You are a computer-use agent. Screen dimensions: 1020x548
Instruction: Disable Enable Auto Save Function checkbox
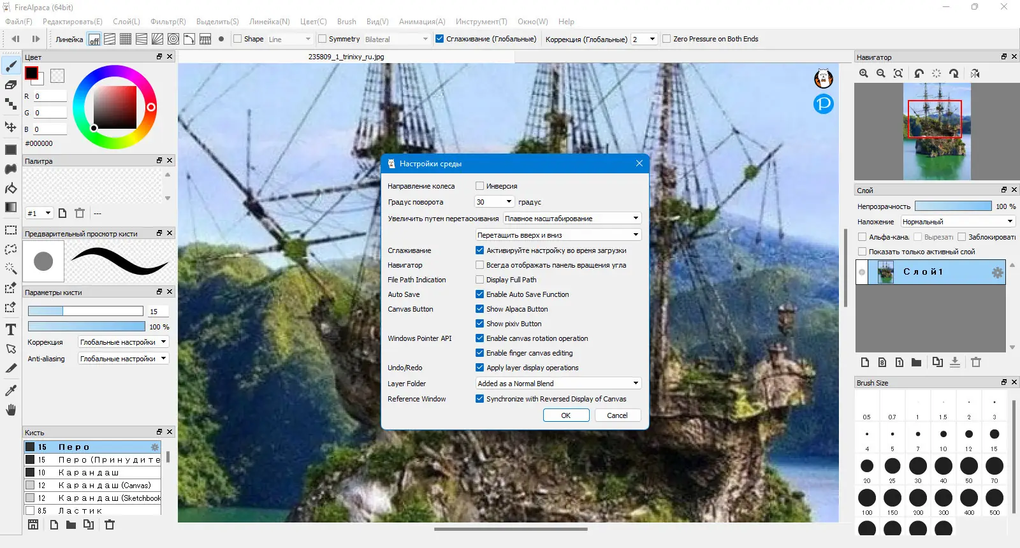pyautogui.click(x=480, y=294)
